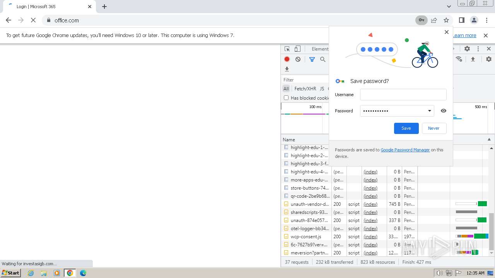Screen dimensions: 495x278
Task: Activate DevTools inspect element picker
Action: click(287, 49)
